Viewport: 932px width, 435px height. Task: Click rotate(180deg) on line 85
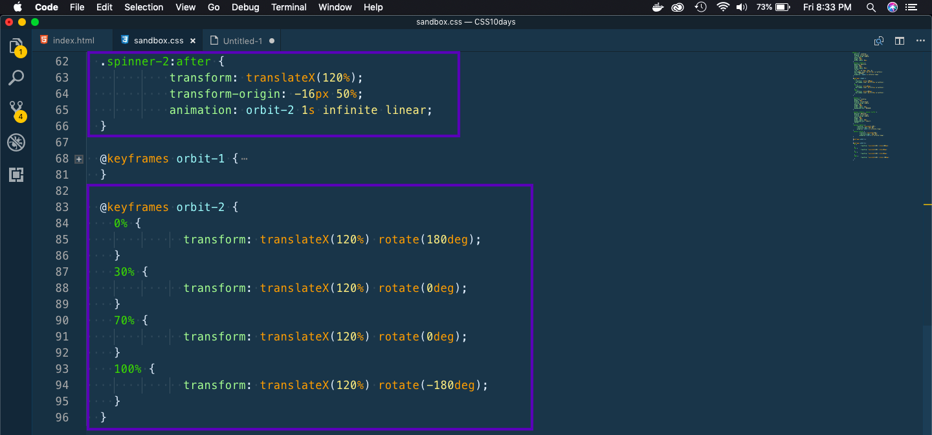pyautogui.click(x=427, y=240)
